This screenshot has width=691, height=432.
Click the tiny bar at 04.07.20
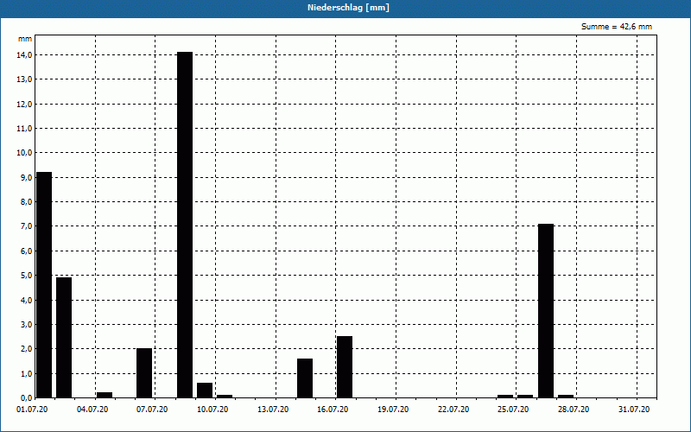coord(105,395)
